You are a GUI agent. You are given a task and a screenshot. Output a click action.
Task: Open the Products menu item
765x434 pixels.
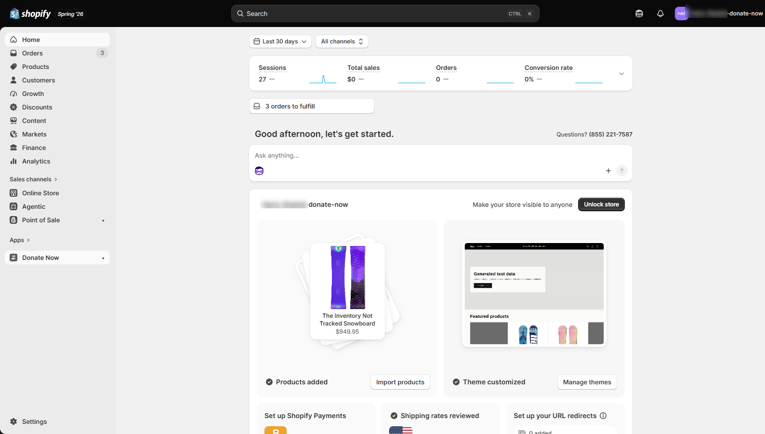coord(57,67)
